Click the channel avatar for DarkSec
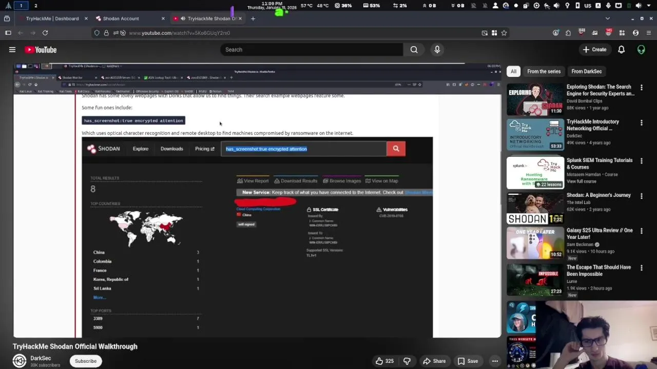The width and height of the screenshot is (657, 369). click(x=20, y=361)
